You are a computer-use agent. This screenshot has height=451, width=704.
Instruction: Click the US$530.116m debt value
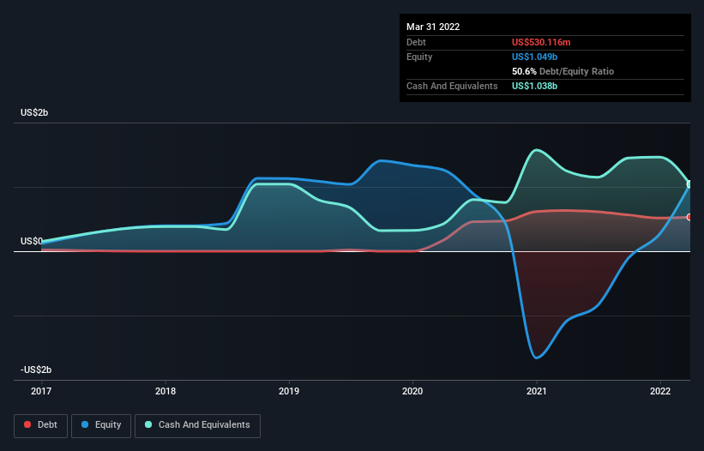point(541,42)
